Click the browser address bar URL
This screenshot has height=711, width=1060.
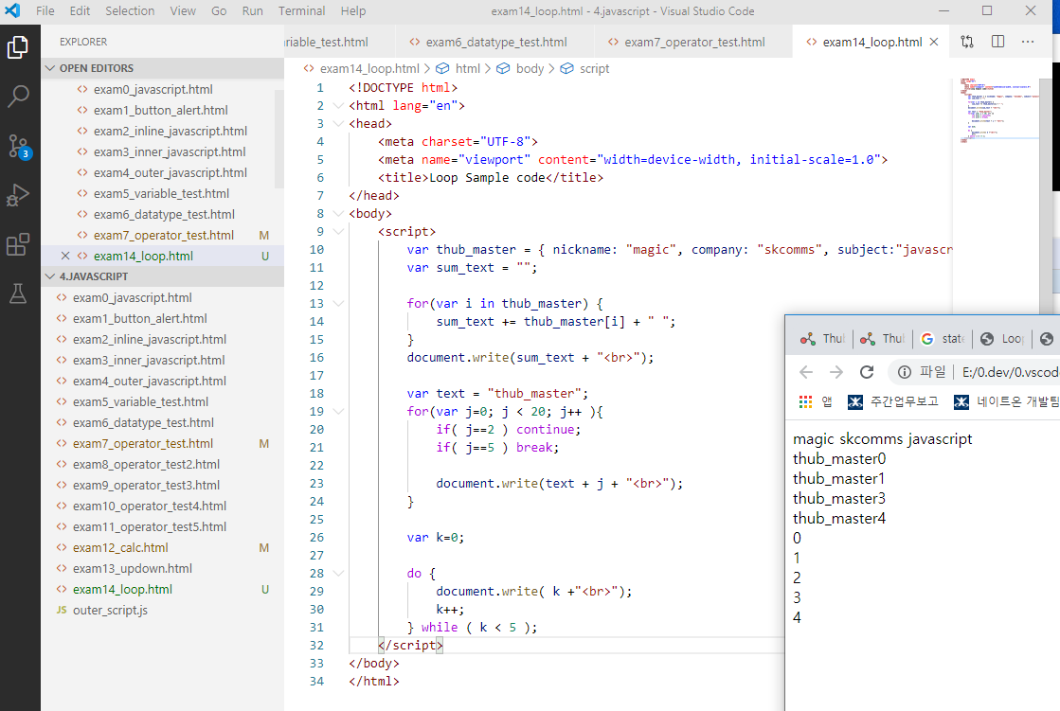[1010, 372]
